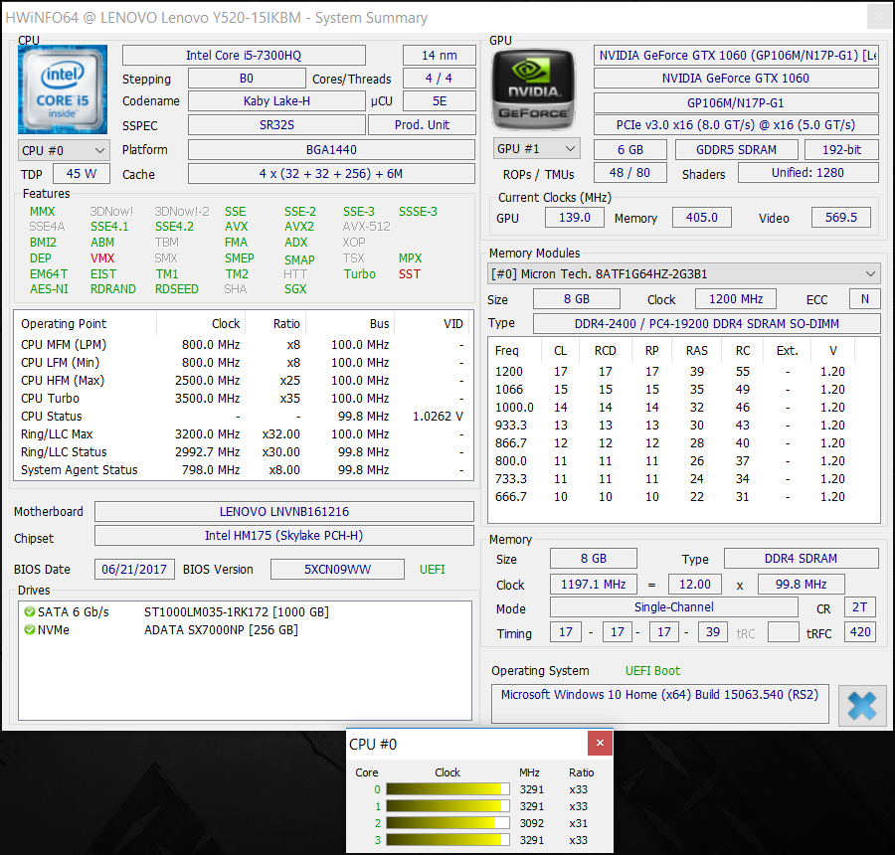Click the Intel Core i5 logo
Screen dimensions: 895x855
click(63, 89)
